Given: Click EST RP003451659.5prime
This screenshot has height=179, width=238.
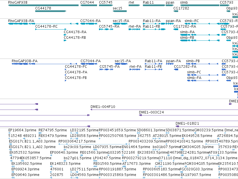Looking at the screenshot, I should click(x=100, y=133).
